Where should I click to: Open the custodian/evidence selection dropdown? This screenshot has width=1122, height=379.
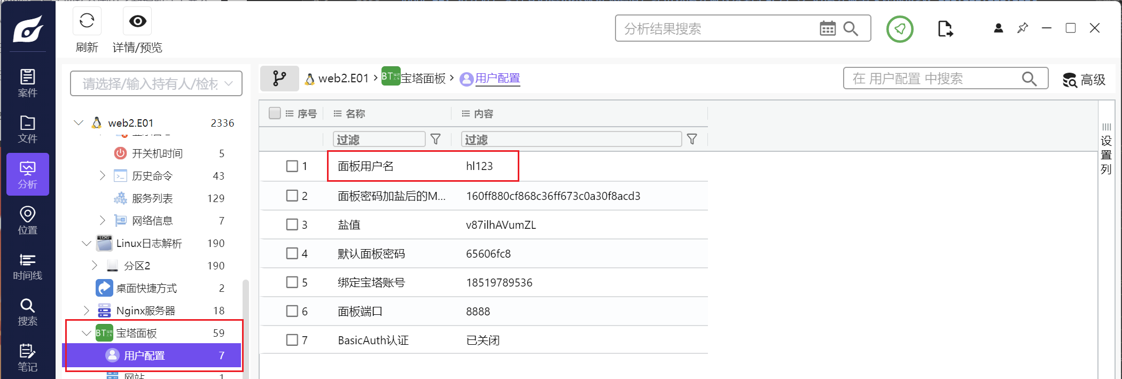click(x=156, y=84)
